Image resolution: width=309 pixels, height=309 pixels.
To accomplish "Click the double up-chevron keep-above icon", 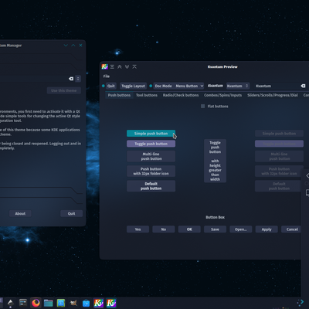I will [x=120, y=66].
